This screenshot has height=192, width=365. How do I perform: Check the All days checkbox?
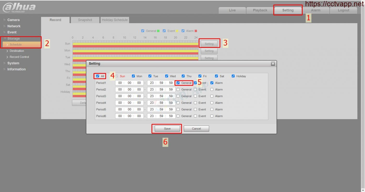pyautogui.click(x=98, y=76)
